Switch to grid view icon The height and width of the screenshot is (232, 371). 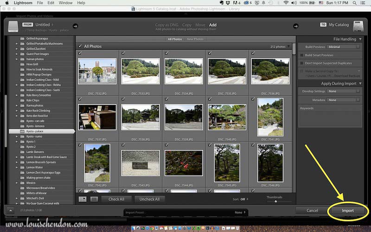83,199
